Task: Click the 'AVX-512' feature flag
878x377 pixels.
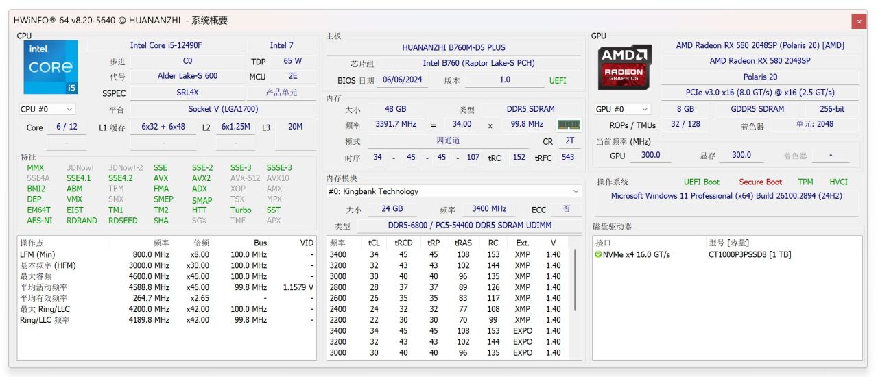Action: 245,178
